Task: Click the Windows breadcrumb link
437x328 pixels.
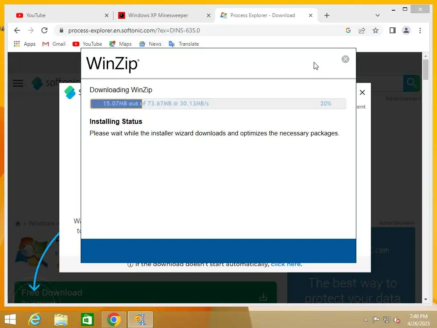Action: tap(41, 223)
